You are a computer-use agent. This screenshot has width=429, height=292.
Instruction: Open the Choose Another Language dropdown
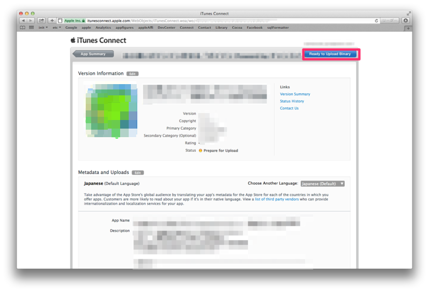(x=323, y=184)
